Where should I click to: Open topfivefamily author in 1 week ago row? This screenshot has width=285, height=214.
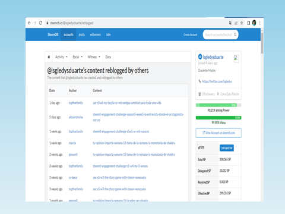tap(76, 131)
